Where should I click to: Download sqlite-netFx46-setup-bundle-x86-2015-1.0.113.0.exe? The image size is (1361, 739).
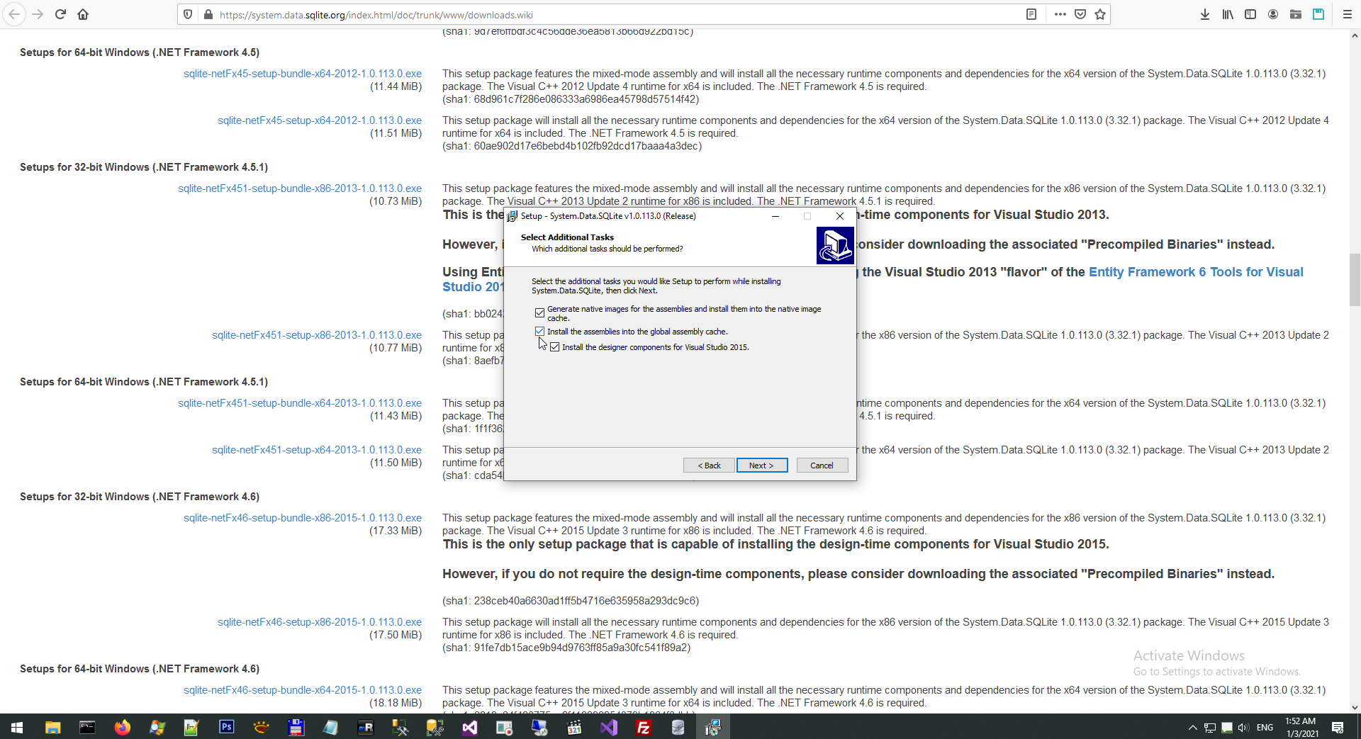pyautogui.click(x=303, y=518)
